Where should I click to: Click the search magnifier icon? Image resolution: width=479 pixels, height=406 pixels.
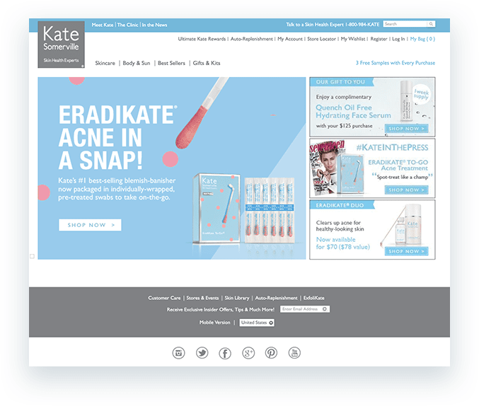point(431,24)
